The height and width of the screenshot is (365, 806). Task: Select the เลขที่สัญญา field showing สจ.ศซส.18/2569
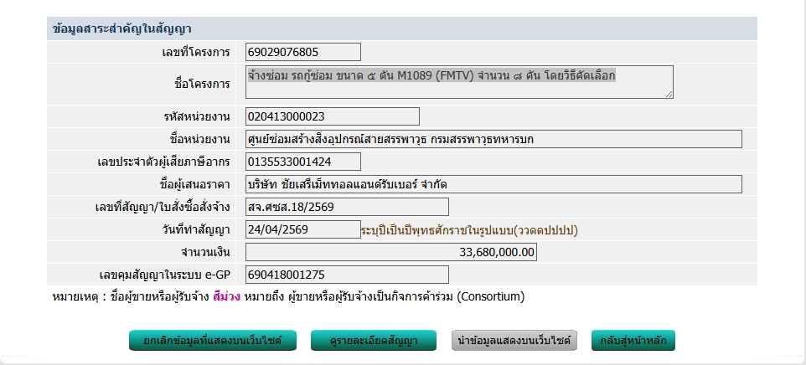coord(347,207)
